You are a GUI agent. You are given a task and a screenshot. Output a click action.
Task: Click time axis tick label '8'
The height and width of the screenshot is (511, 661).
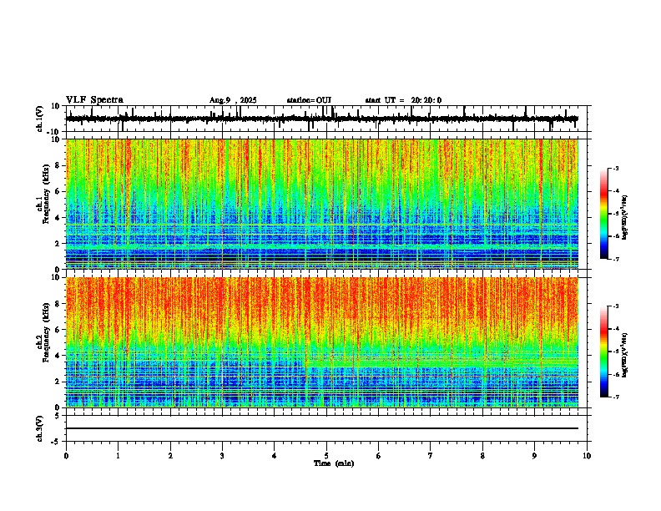pyautogui.click(x=482, y=456)
